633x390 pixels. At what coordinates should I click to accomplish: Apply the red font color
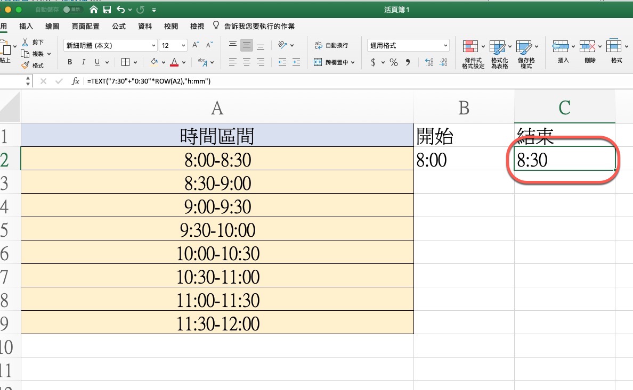(x=174, y=62)
